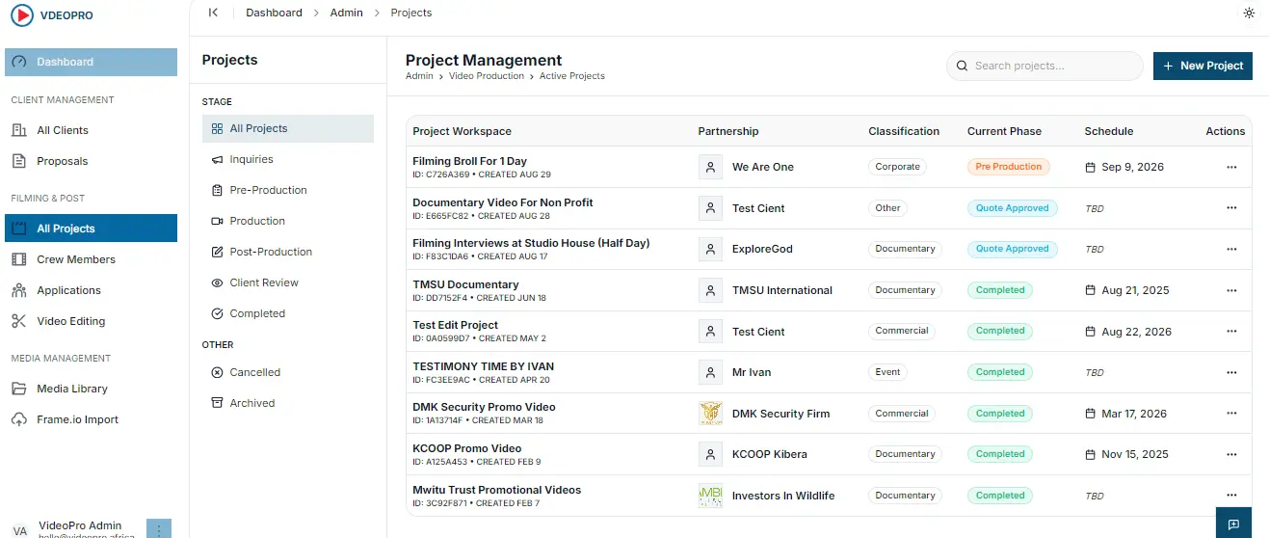Viewport: 1269px width, 538px height.
Task: Click Mr Ivan partner avatar icon
Action: coord(710,372)
